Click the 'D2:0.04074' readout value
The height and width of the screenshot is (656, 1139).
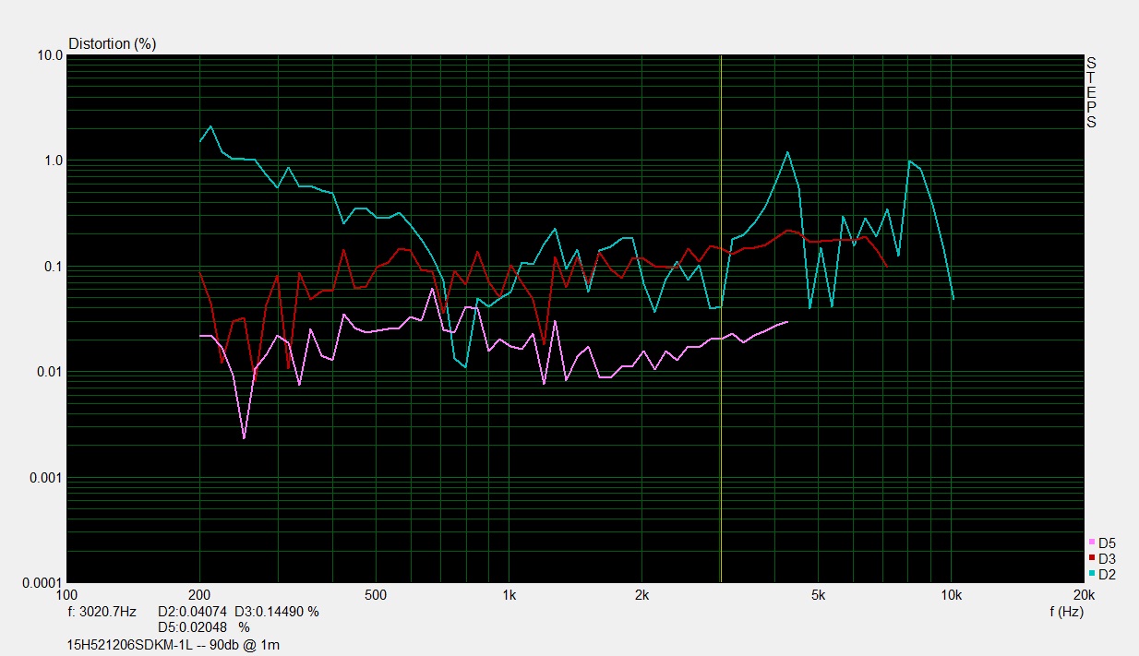pyautogui.click(x=192, y=612)
